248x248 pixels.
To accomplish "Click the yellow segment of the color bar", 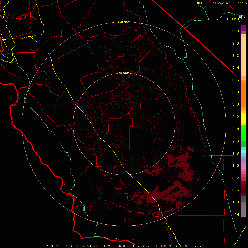I will tap(243, 118).
